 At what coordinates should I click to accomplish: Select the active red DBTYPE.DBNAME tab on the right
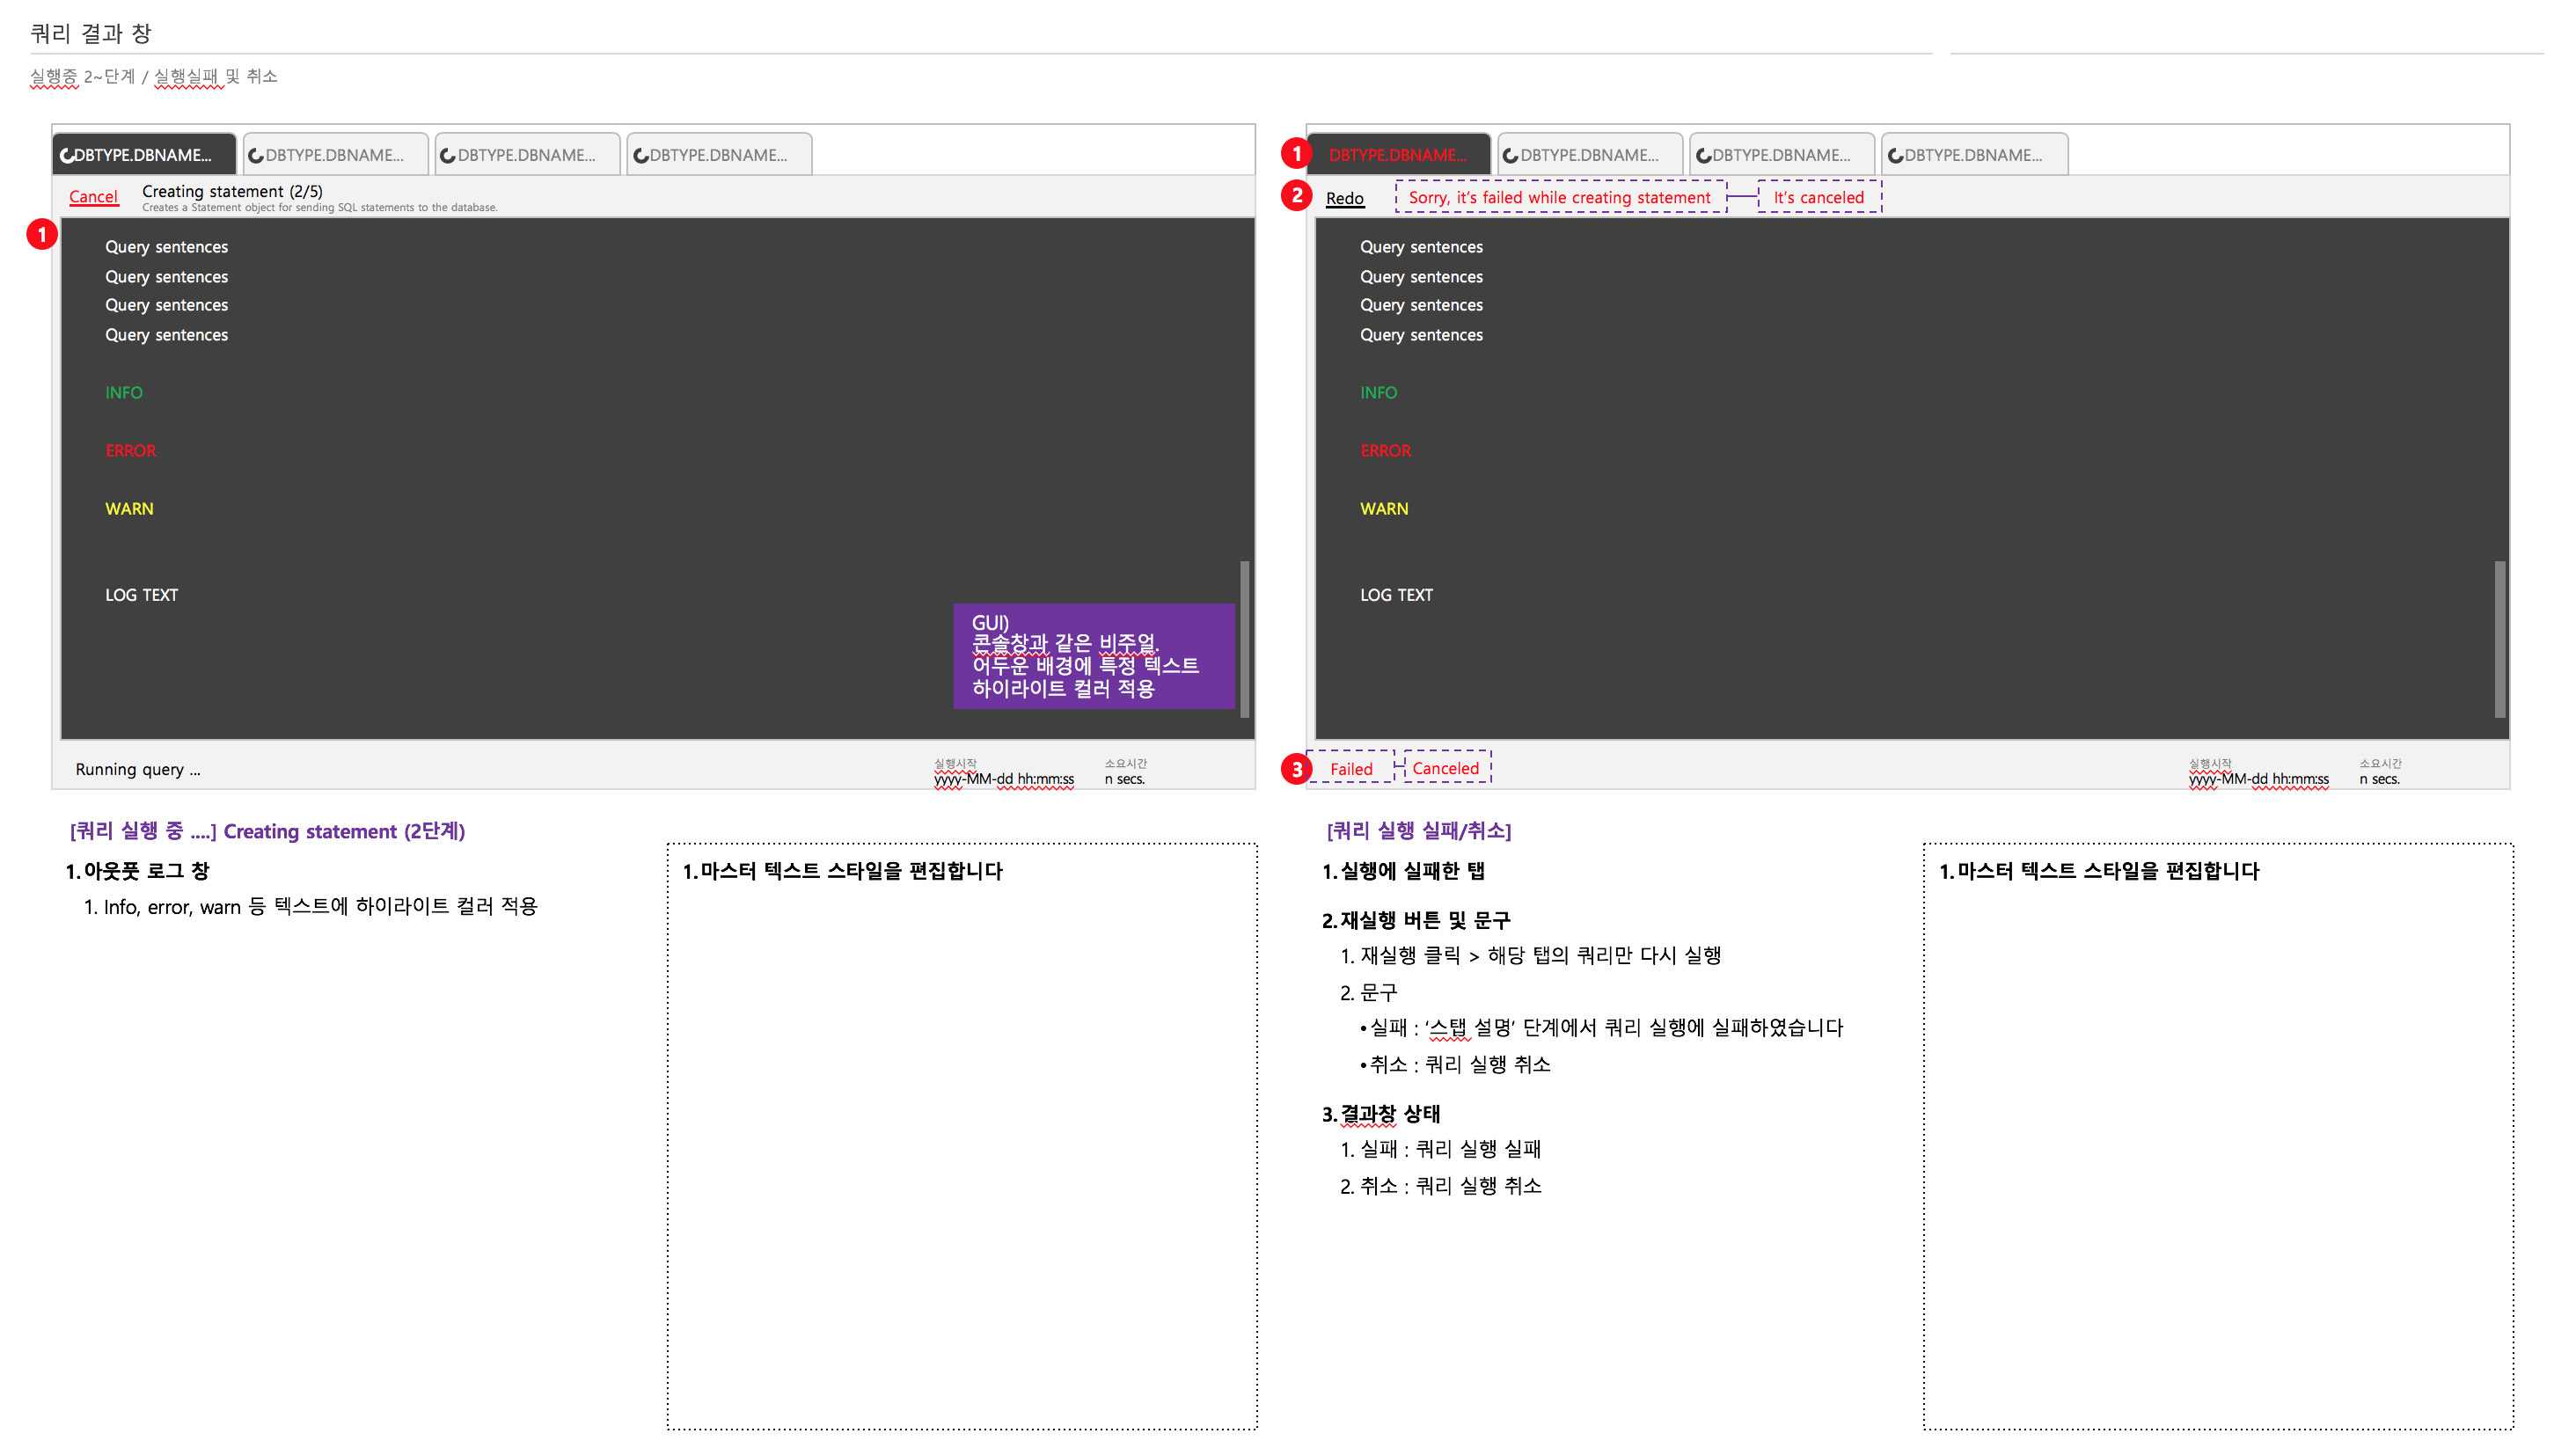coord(1400,154)
